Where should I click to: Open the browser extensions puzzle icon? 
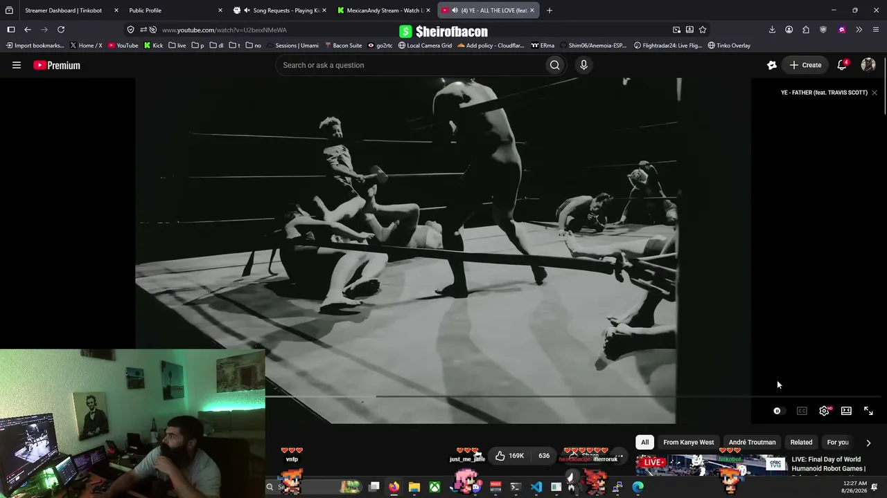coord(806,30)
